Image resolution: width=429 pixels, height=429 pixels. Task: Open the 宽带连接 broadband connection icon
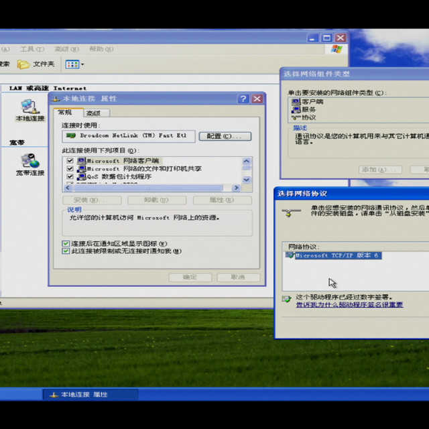tap(30, 165)
